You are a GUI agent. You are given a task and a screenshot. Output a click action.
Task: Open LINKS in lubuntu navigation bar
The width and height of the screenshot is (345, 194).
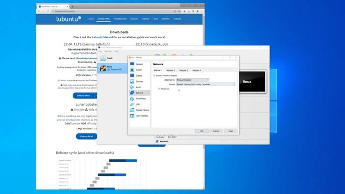155,19
